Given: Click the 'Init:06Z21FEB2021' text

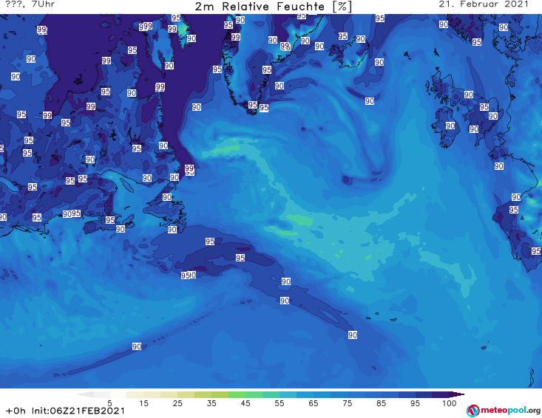Looking at the screenshot, I should (x=78, y=411).
